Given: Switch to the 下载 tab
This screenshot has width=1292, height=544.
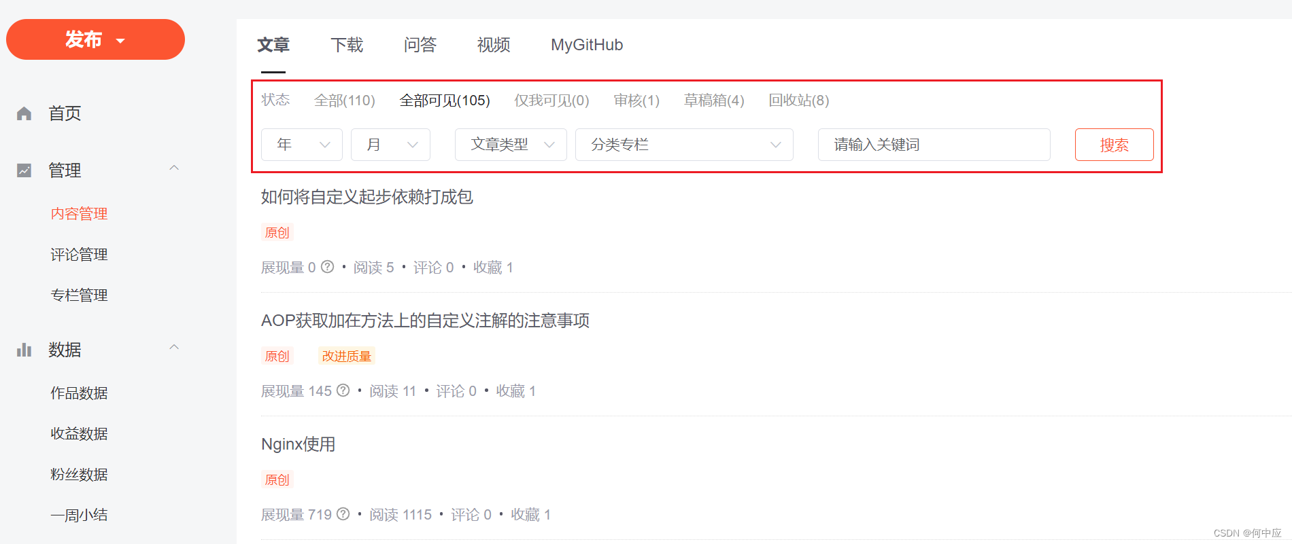Looking at the screenshot, I should point(347,45).
